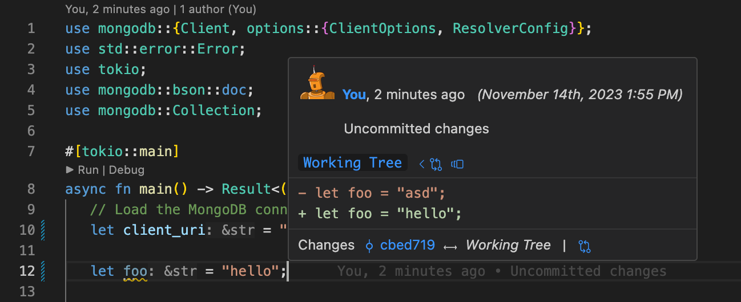
Task: Click the inline blame annotation on line 12
Action: (501, 271)
